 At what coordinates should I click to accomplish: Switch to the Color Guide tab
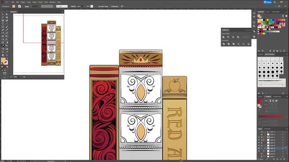tap(276, 12)
